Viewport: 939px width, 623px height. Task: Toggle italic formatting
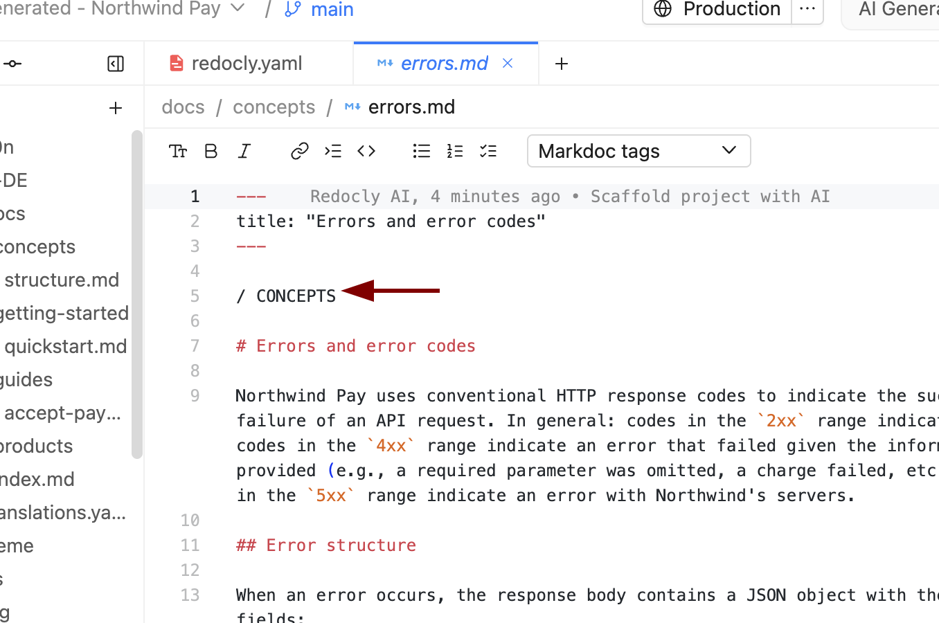[x=244, y=151]
